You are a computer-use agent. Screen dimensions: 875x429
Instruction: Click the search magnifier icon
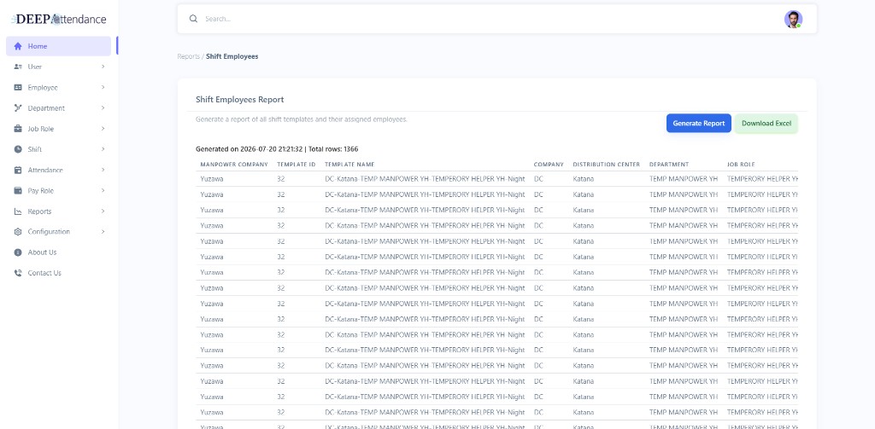point(194,19)
